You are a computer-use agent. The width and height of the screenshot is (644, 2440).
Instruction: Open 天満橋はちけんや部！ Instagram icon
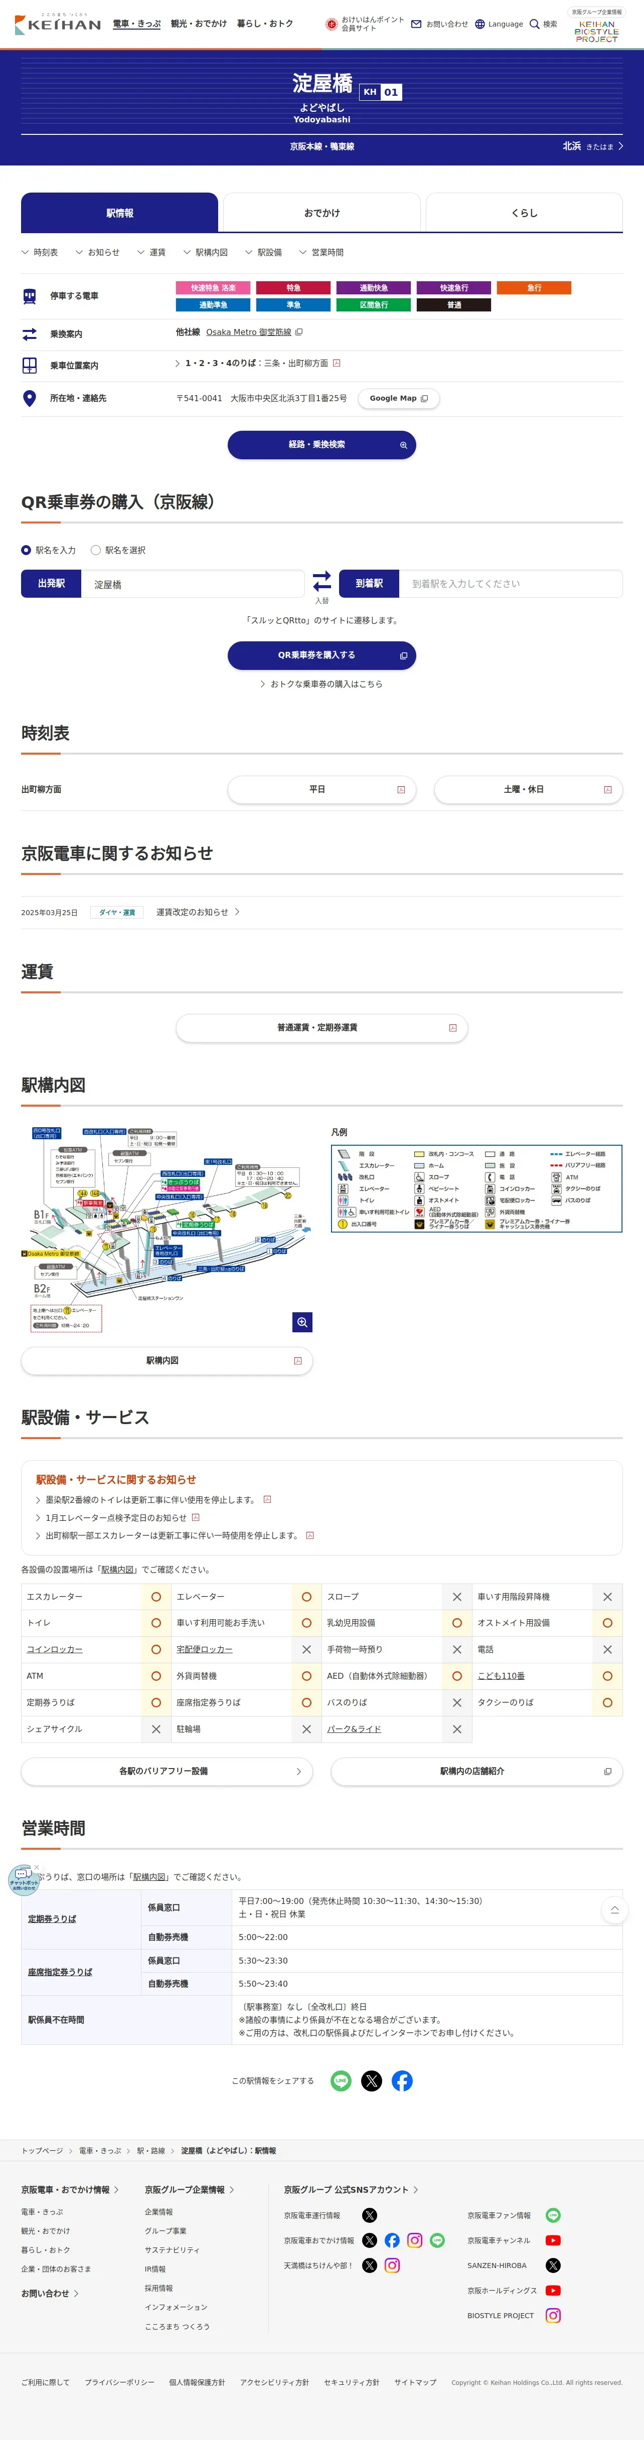click(x=392, y=2265)
